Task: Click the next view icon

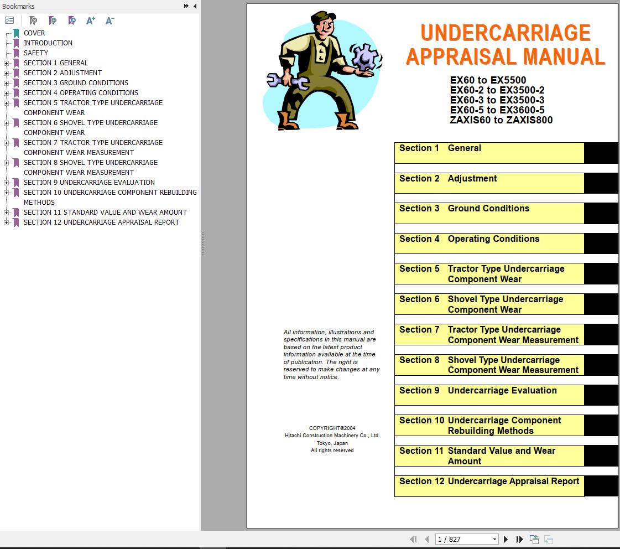Action: 549,539
